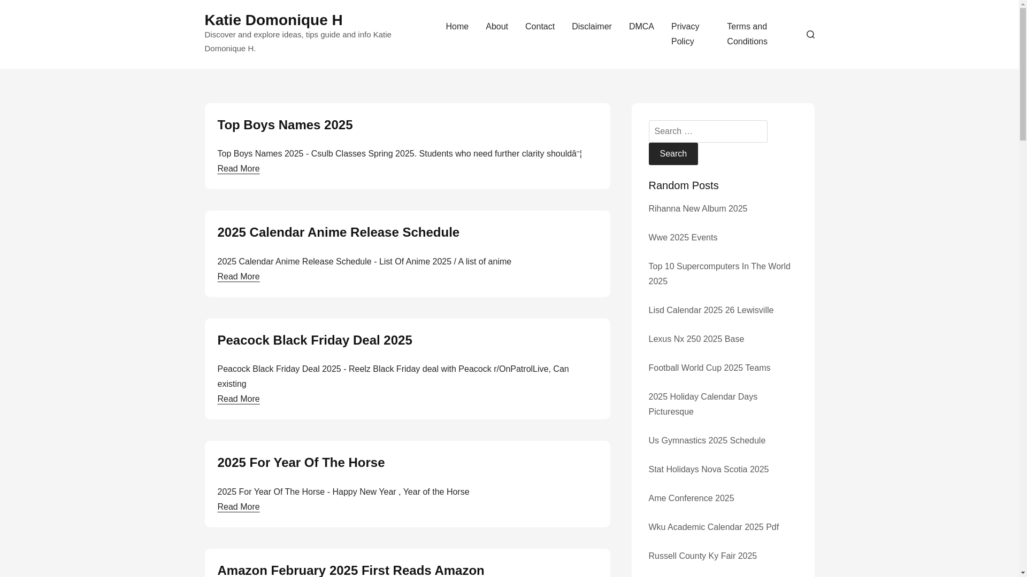Open Wku Academic Calendar 2025 Pdf link
This screenshot has height=577, width=1027.
(714, 527)
